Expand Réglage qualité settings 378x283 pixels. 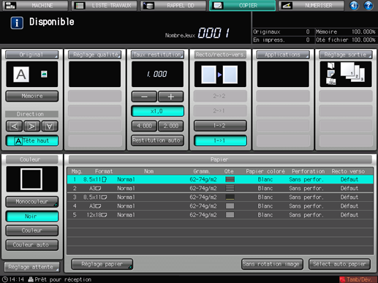coord(94,55)
